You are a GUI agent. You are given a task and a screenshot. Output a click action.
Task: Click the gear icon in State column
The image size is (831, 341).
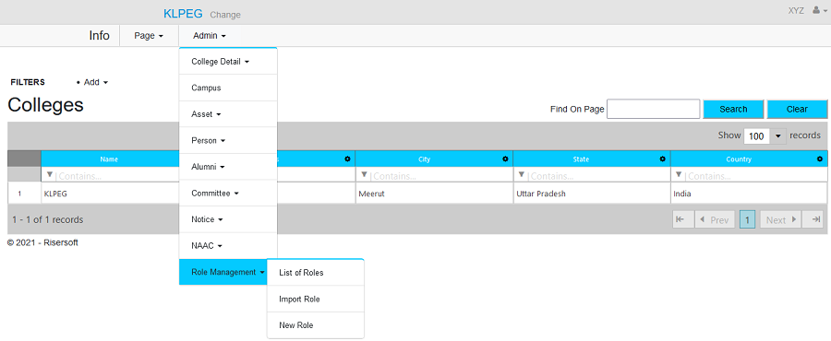point(662,159)
